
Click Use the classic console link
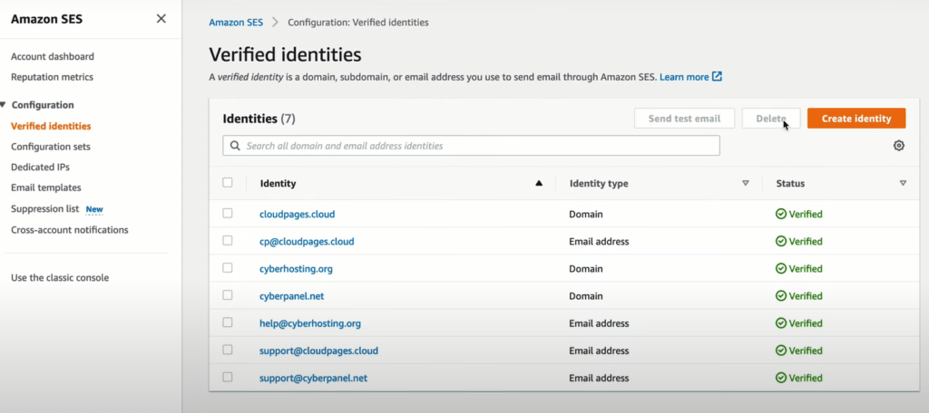click(x=60, y=277)
